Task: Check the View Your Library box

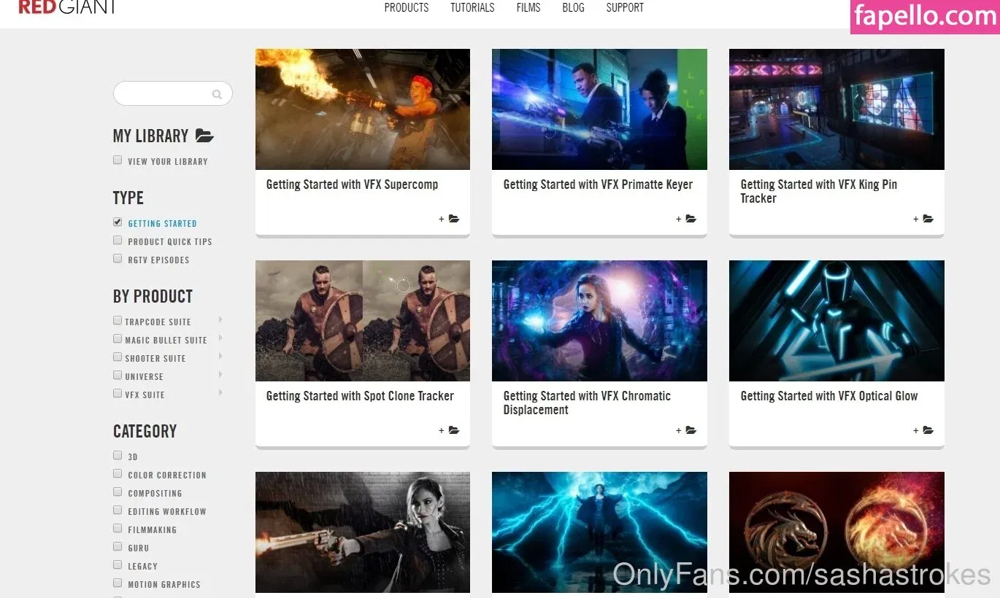Action: pyautogui.click(x=118, y=160)
